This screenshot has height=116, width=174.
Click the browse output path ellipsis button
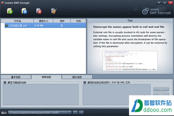75,112
